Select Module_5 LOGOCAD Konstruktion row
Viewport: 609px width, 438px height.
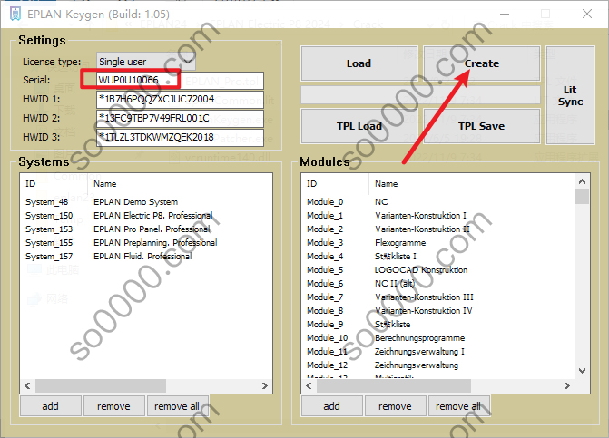click(x=439, y=269)
